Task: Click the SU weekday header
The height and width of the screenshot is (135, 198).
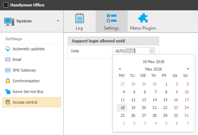Action: pyautogui.click(x=186, y=76)
